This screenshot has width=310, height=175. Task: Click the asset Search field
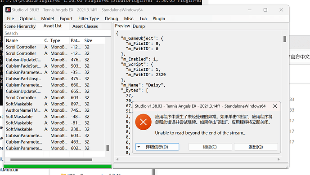pyautogui.click(x=57, y=33)
